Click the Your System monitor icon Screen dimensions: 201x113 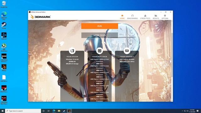point(72,51)
